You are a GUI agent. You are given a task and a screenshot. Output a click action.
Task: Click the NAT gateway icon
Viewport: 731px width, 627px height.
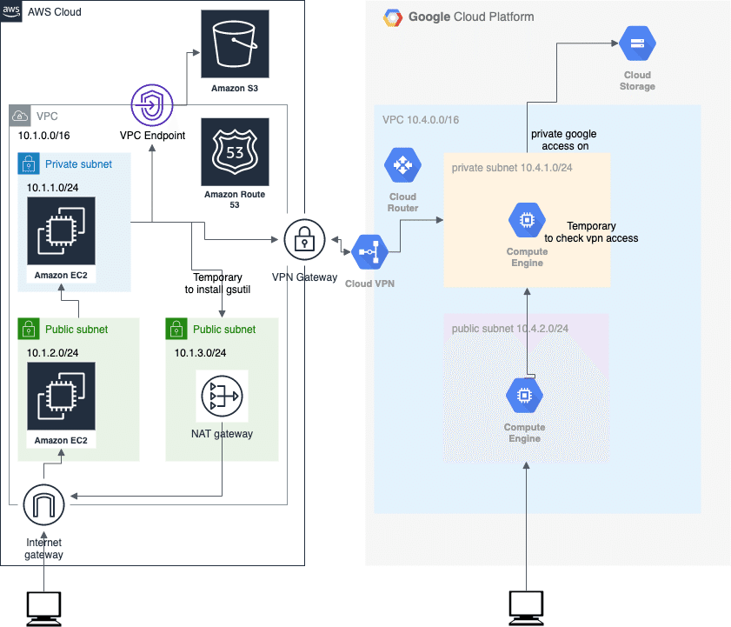coord(222,396)
